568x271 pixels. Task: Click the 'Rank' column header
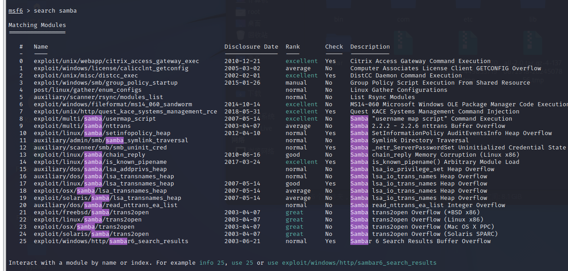pyautogui.click(x=293, y=46)
